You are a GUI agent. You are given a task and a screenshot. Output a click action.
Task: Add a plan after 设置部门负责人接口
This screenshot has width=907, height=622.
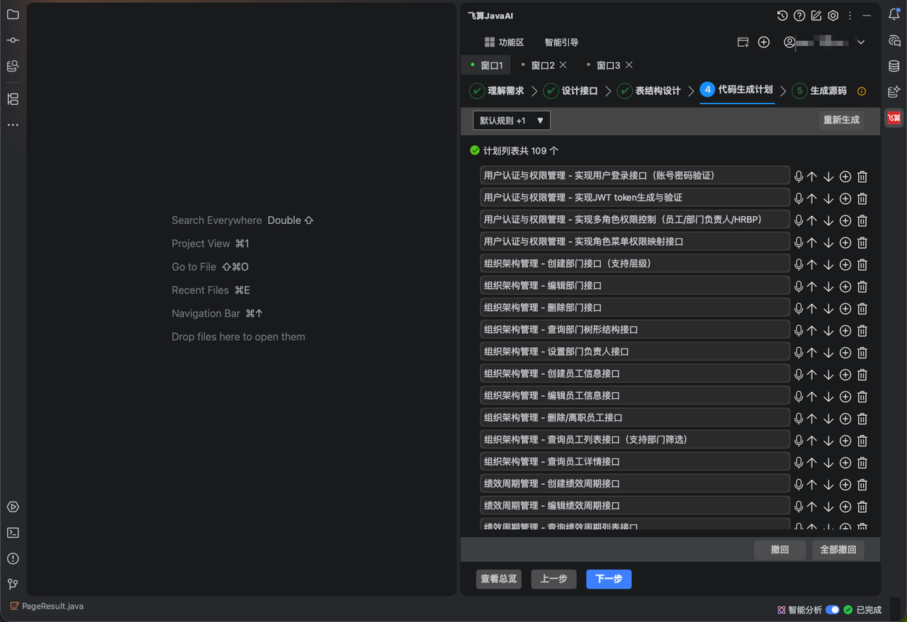tap(845, 352)
